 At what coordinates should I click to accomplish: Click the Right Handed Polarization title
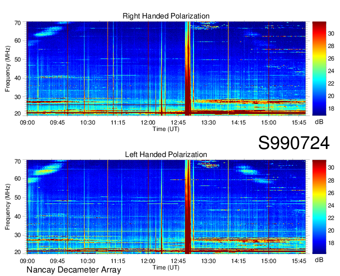(x=166, y=16)
